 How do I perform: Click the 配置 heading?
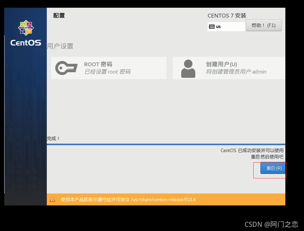tap(59, 15)
